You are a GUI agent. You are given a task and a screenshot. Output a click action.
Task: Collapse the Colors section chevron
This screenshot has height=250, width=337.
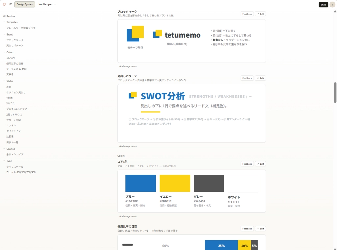4,52
